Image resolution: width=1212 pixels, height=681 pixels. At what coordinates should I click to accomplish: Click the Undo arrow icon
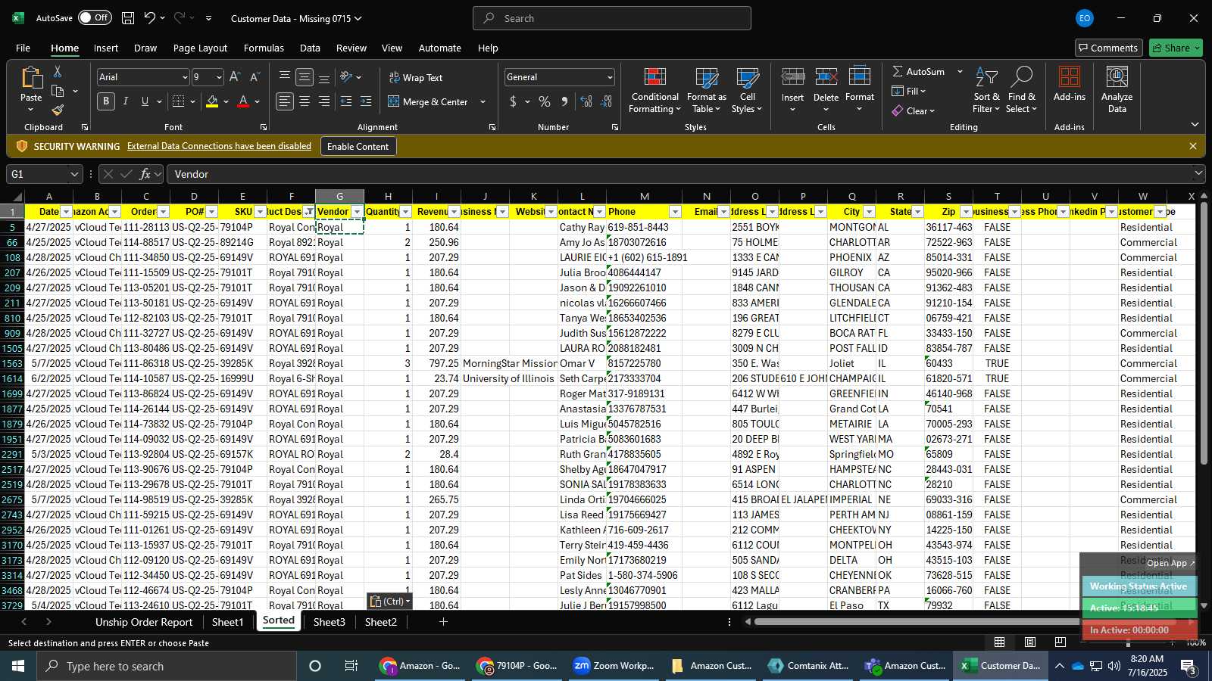coord(150,18)
